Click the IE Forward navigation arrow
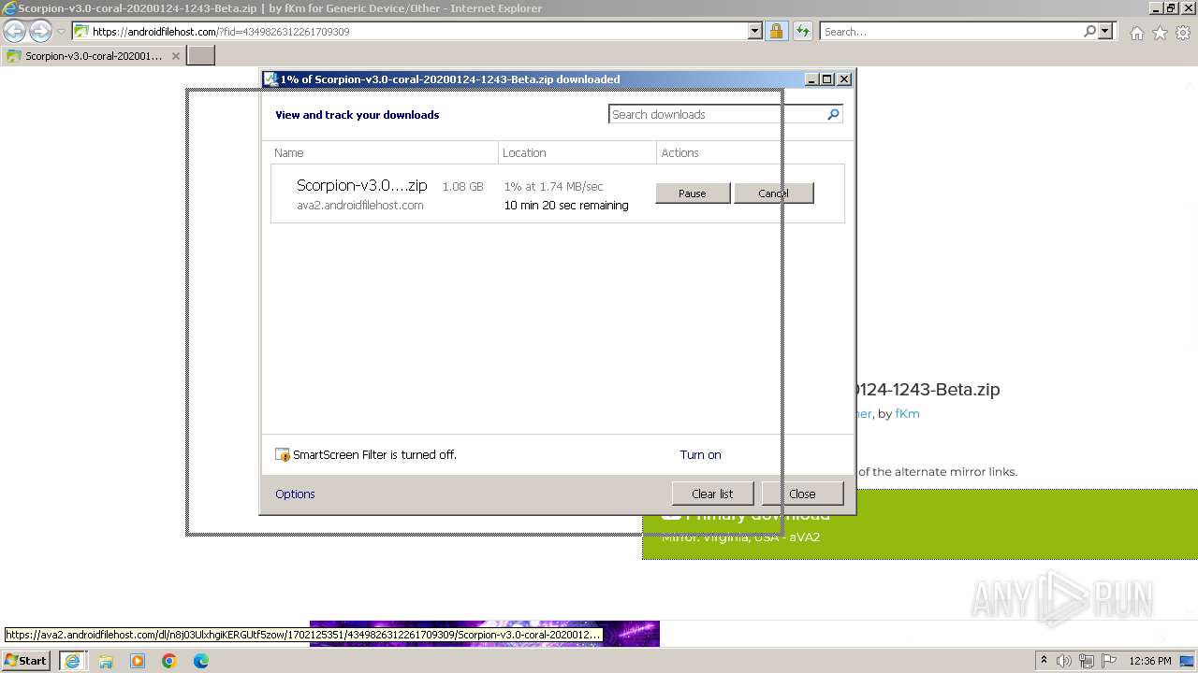Viewport: 1198px width, 673px height. [40, 31]
